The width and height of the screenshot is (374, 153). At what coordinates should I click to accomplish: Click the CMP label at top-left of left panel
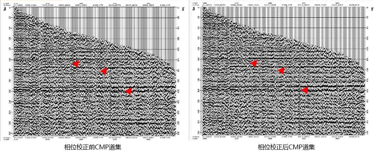pos(5,2)
